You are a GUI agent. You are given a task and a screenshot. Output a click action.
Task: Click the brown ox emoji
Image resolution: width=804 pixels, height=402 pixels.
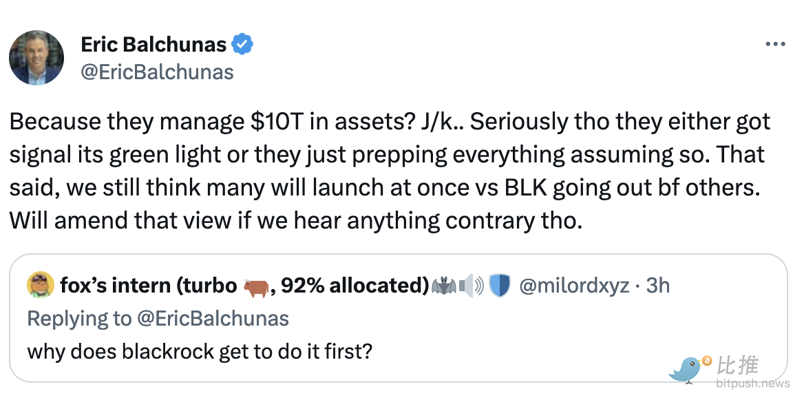coord(256,286)
